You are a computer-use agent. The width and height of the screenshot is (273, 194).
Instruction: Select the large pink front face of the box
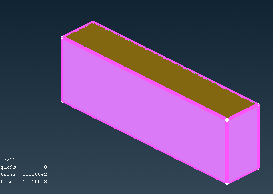click(x=144, y=111)
